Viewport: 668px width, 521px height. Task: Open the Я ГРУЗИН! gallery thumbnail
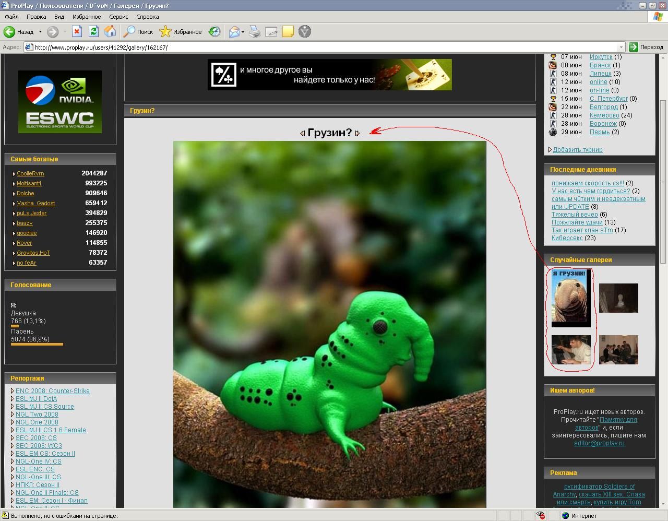571,299
